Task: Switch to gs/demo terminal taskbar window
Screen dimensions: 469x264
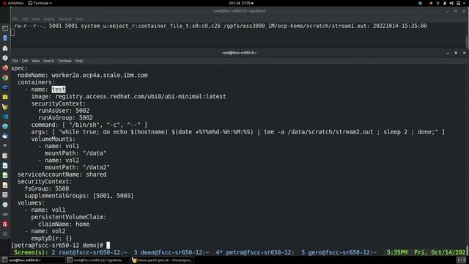Action: 97,260
